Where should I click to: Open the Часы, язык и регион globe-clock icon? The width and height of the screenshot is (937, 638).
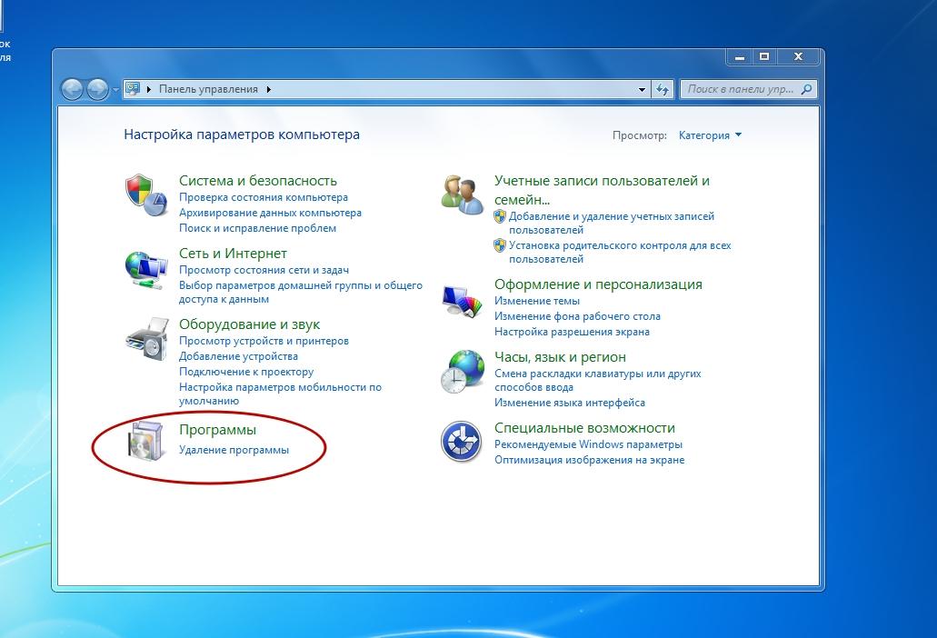click(x=462, y=372)
